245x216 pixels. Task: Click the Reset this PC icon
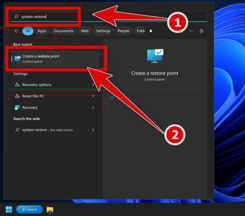(x=17, y=96)
